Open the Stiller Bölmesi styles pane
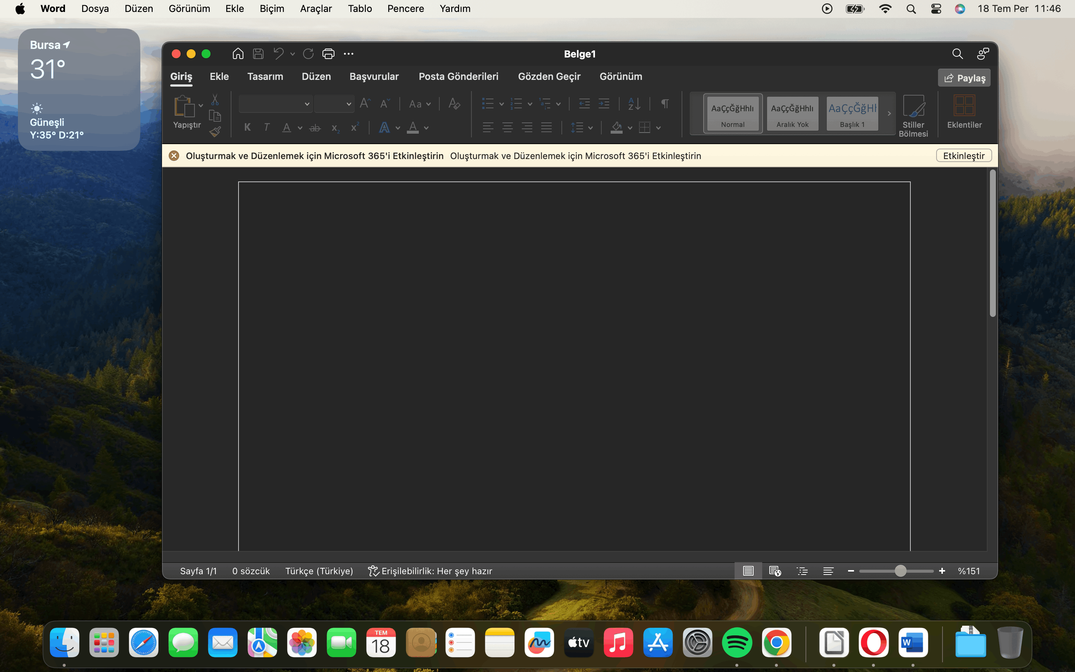The width and height of the screenshot is (1075, 672). [913, 116]
